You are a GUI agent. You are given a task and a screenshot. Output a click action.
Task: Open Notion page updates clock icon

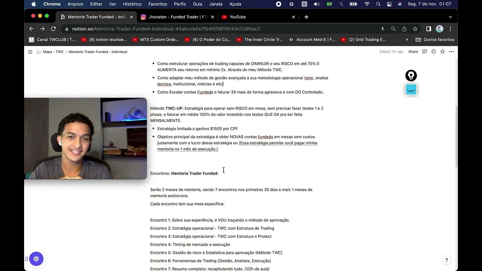433,52
